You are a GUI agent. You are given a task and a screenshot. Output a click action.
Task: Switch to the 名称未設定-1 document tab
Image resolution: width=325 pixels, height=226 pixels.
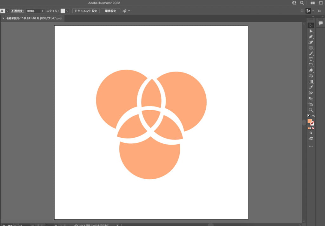coord(34,18)
